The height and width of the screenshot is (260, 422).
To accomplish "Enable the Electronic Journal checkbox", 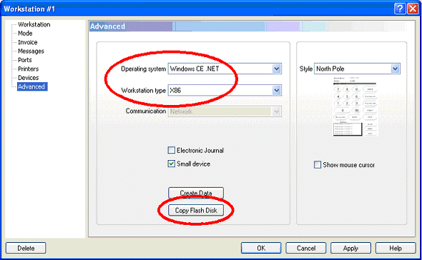I will (172, 150).
